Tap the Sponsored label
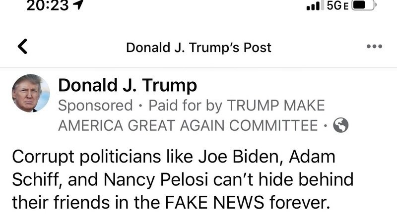 [x=95, y=106]
